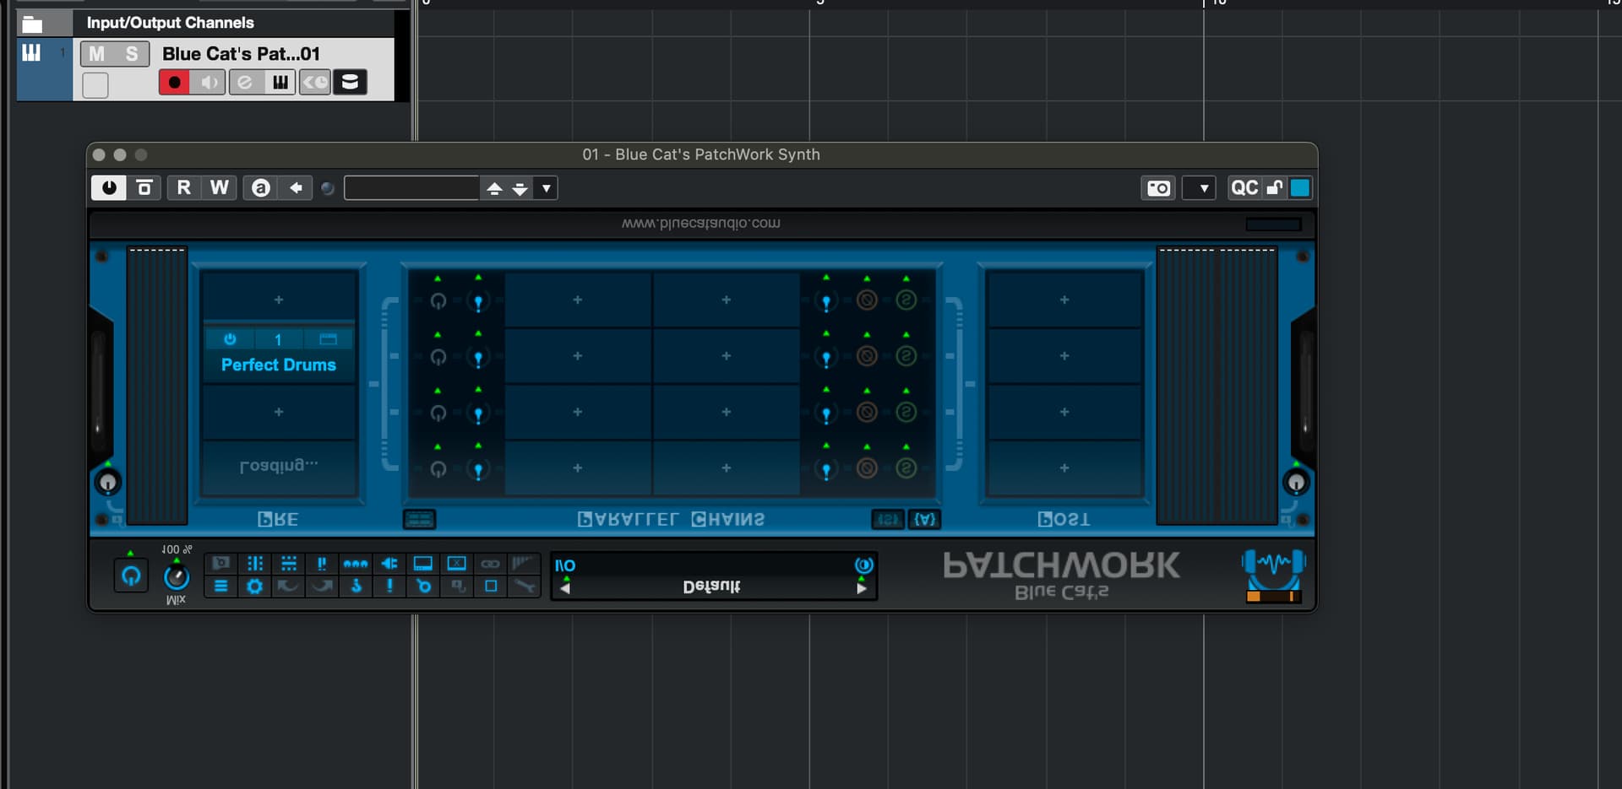
Task: Click the green solo icon of the third parallel chain
Action: point(906,412)
